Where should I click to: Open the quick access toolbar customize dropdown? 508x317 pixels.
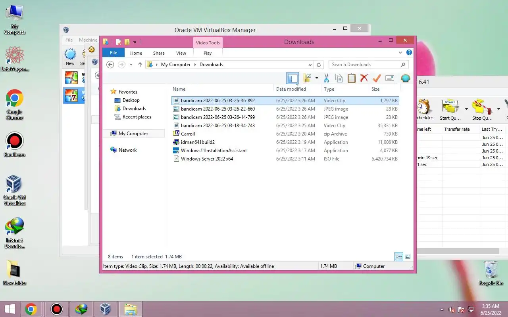[x=135, y=42]
